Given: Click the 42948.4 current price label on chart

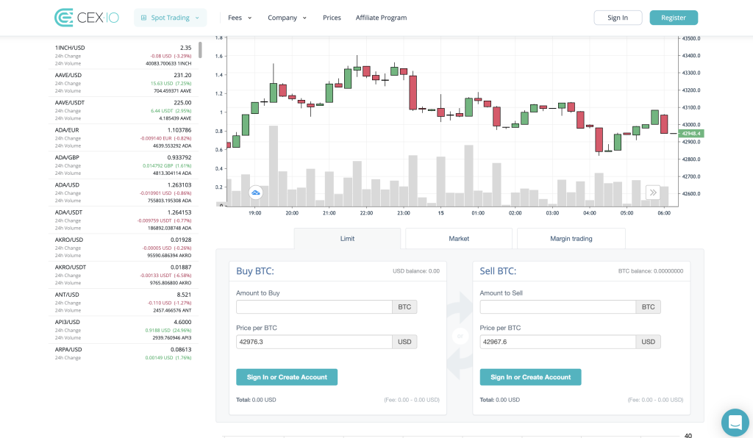Looking at the screenshot, I should click(x=691, y=133).
